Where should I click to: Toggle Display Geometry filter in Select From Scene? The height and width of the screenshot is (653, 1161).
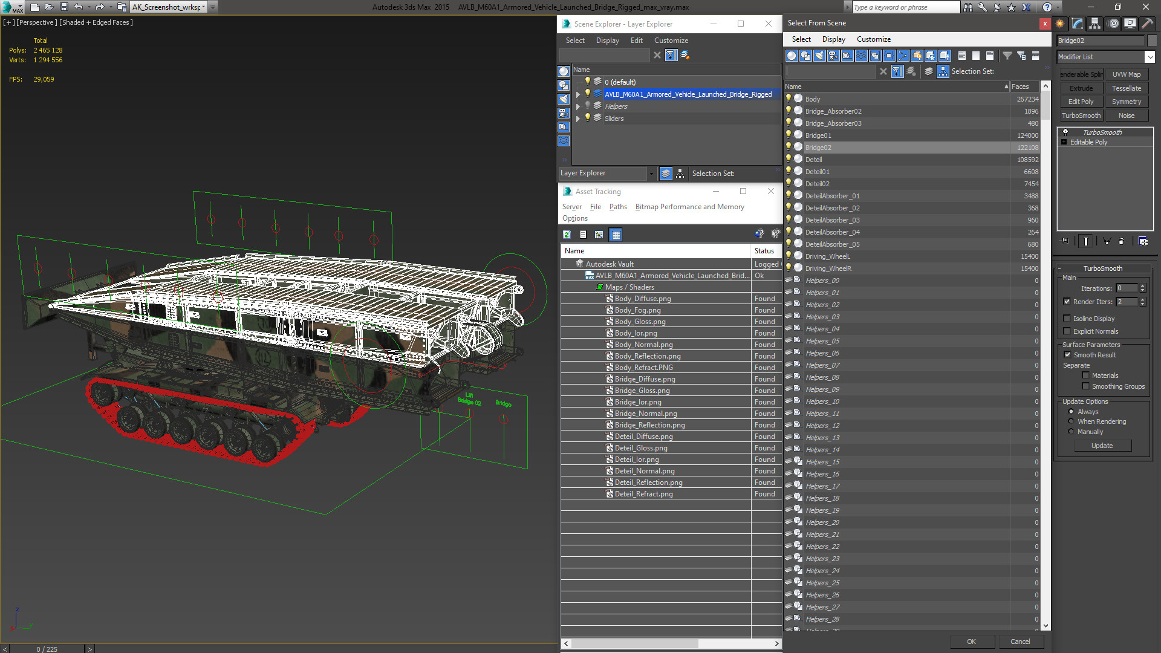[792, 56]
